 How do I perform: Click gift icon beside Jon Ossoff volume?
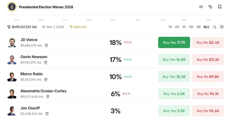(46, 114)
